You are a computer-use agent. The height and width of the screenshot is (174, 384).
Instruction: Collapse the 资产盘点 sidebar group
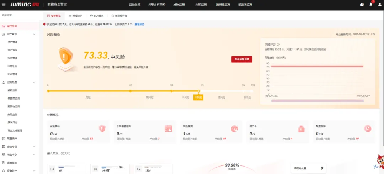34,34
